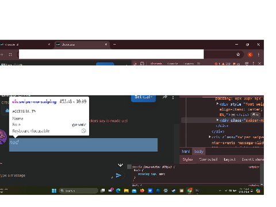Click the send message arrow icon
Image resolution: width=276 pixels, height=207 pixels.
click(x=118, y=175)
